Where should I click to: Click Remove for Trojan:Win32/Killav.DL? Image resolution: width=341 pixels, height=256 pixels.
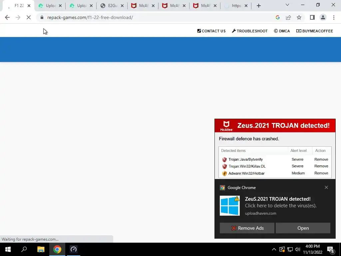(x=321, y=166)
